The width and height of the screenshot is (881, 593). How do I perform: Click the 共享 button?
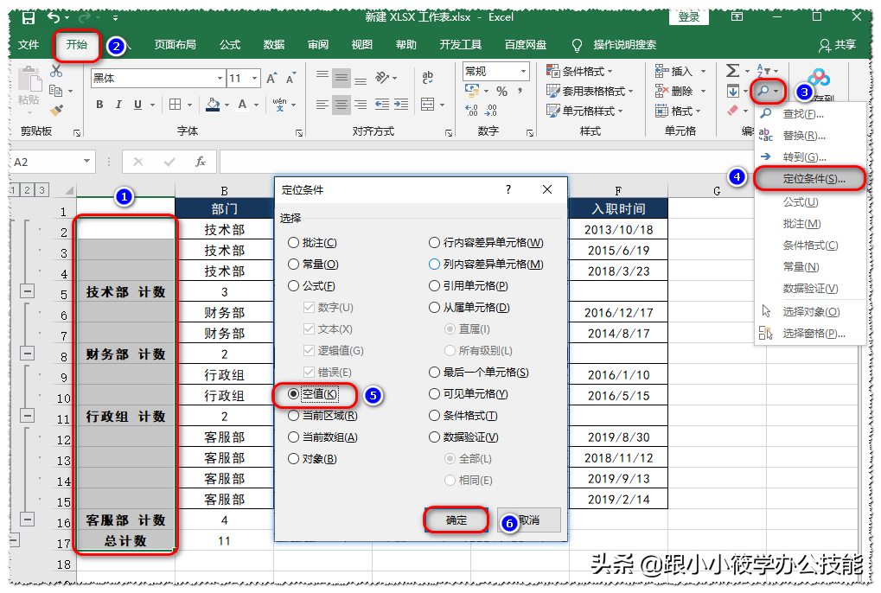click(837, 45)
